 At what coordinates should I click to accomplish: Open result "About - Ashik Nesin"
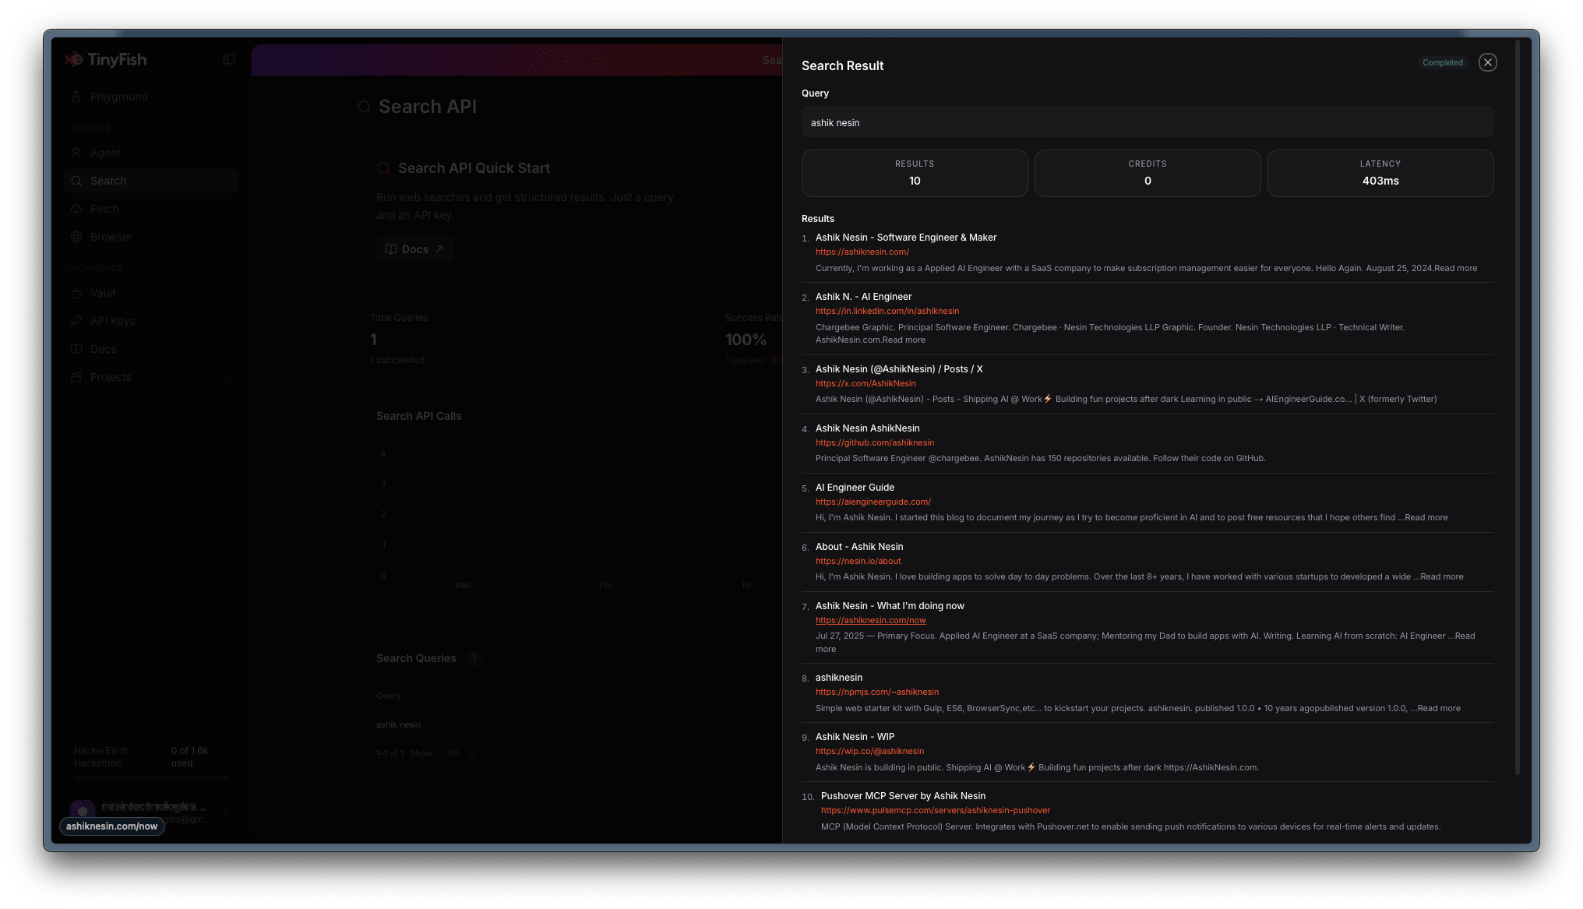click(859, 547)
